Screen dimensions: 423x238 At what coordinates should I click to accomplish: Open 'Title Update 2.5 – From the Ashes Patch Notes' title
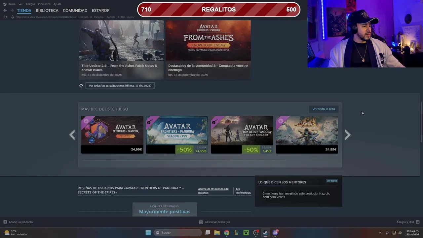coord(119,67)
